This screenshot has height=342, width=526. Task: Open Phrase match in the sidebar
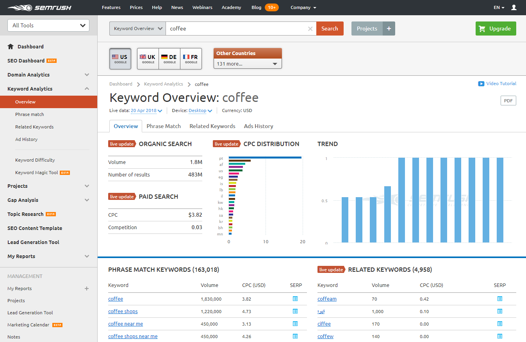point(30,114)
